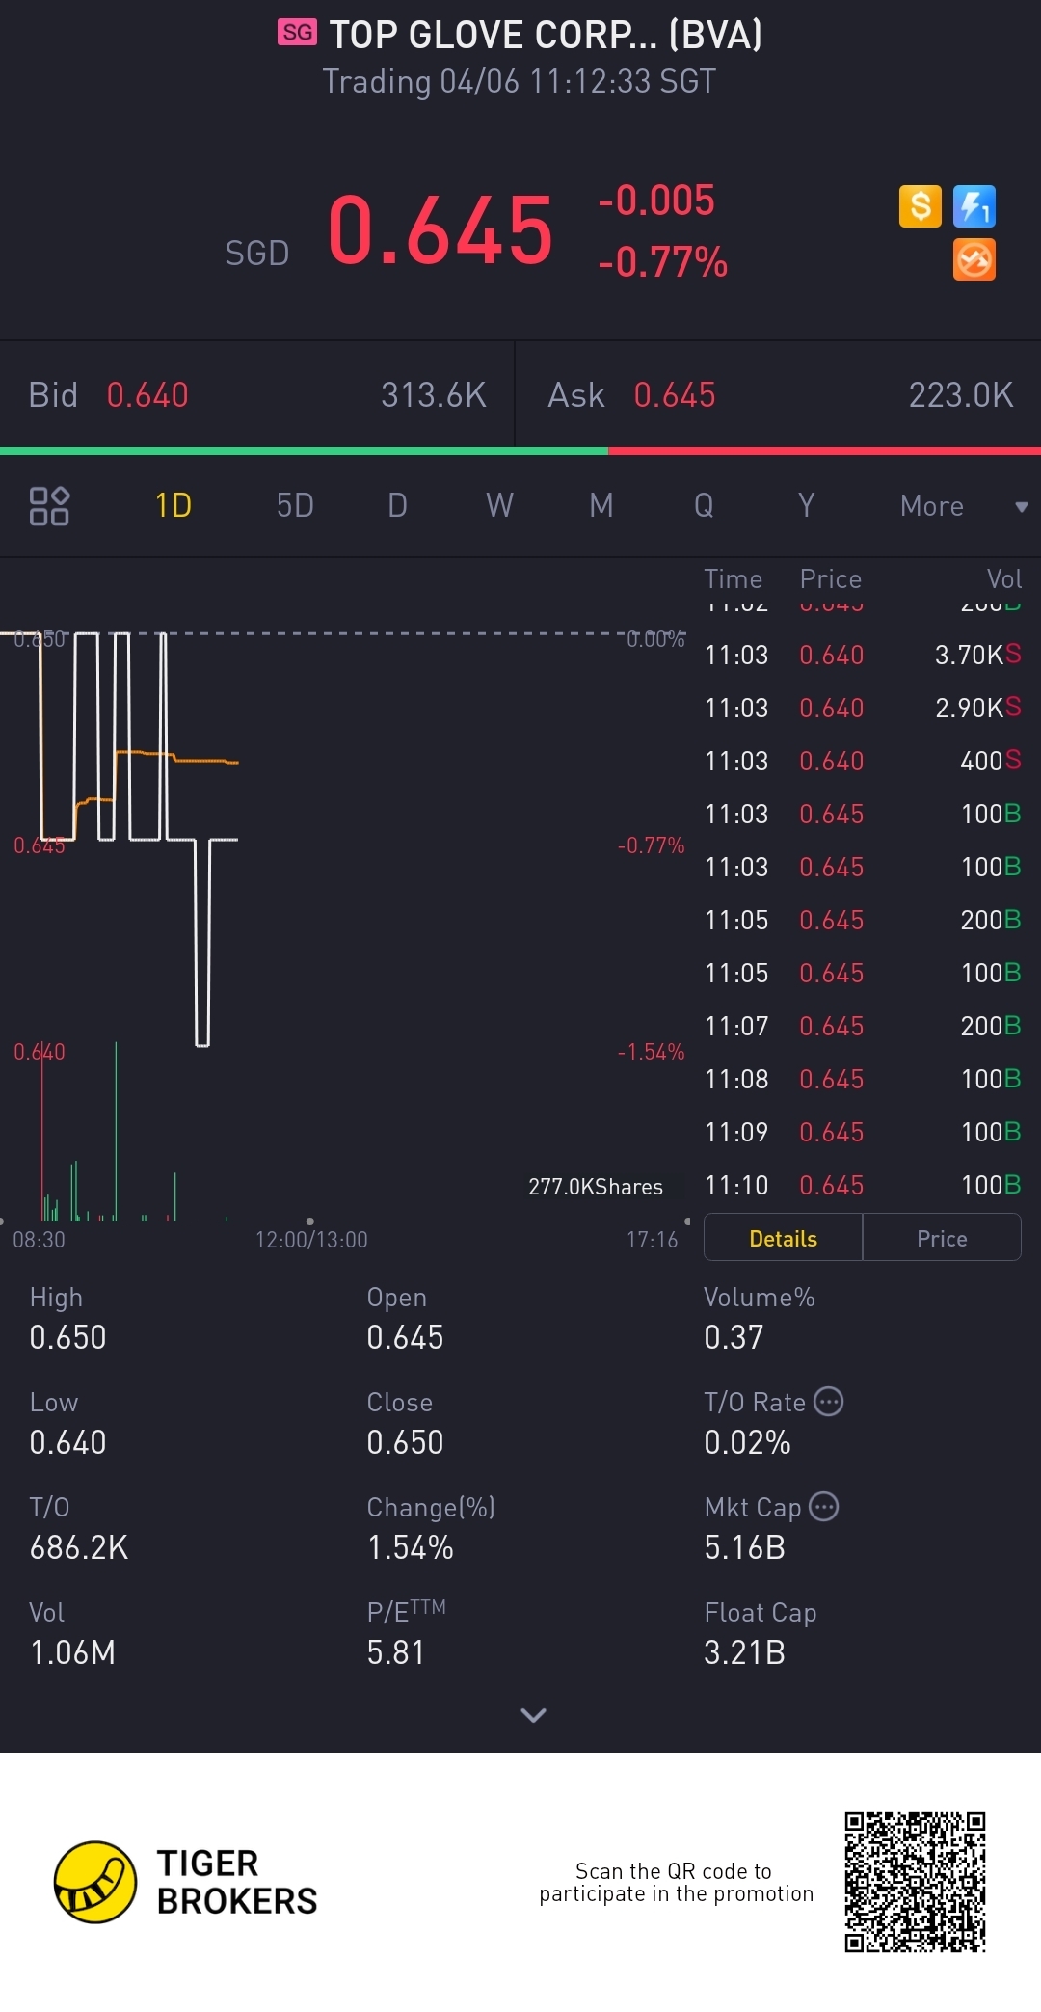The image size is (1041, 2012).
Task: Tap the TOP GLOVE CORP title
Action: [x=546, y=35]
